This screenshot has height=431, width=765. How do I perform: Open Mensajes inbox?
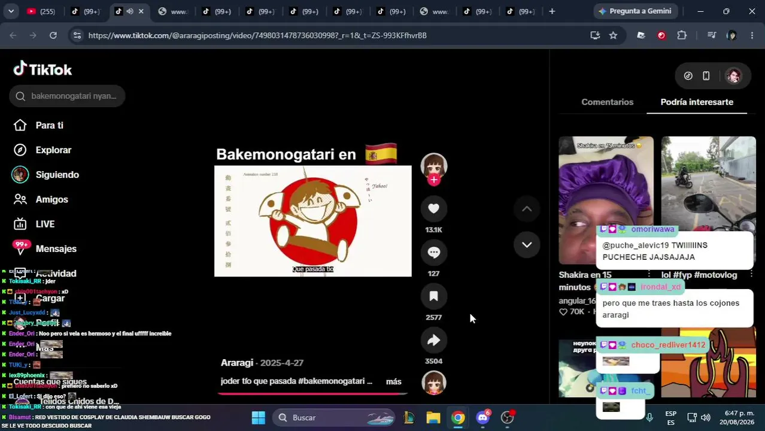[x=56, y=248]
